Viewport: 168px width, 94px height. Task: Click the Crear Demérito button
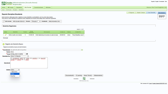pyautogui.click(x=151, y=13)
